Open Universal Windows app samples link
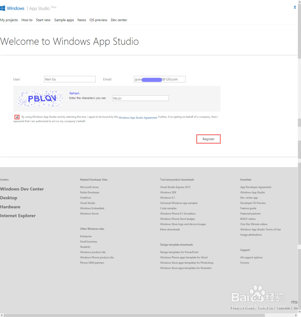 pos(179,203)
